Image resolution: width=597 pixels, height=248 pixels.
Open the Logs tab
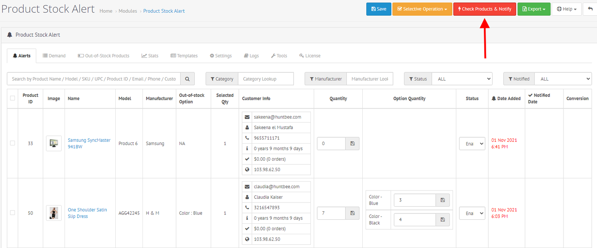coord(251,56)
